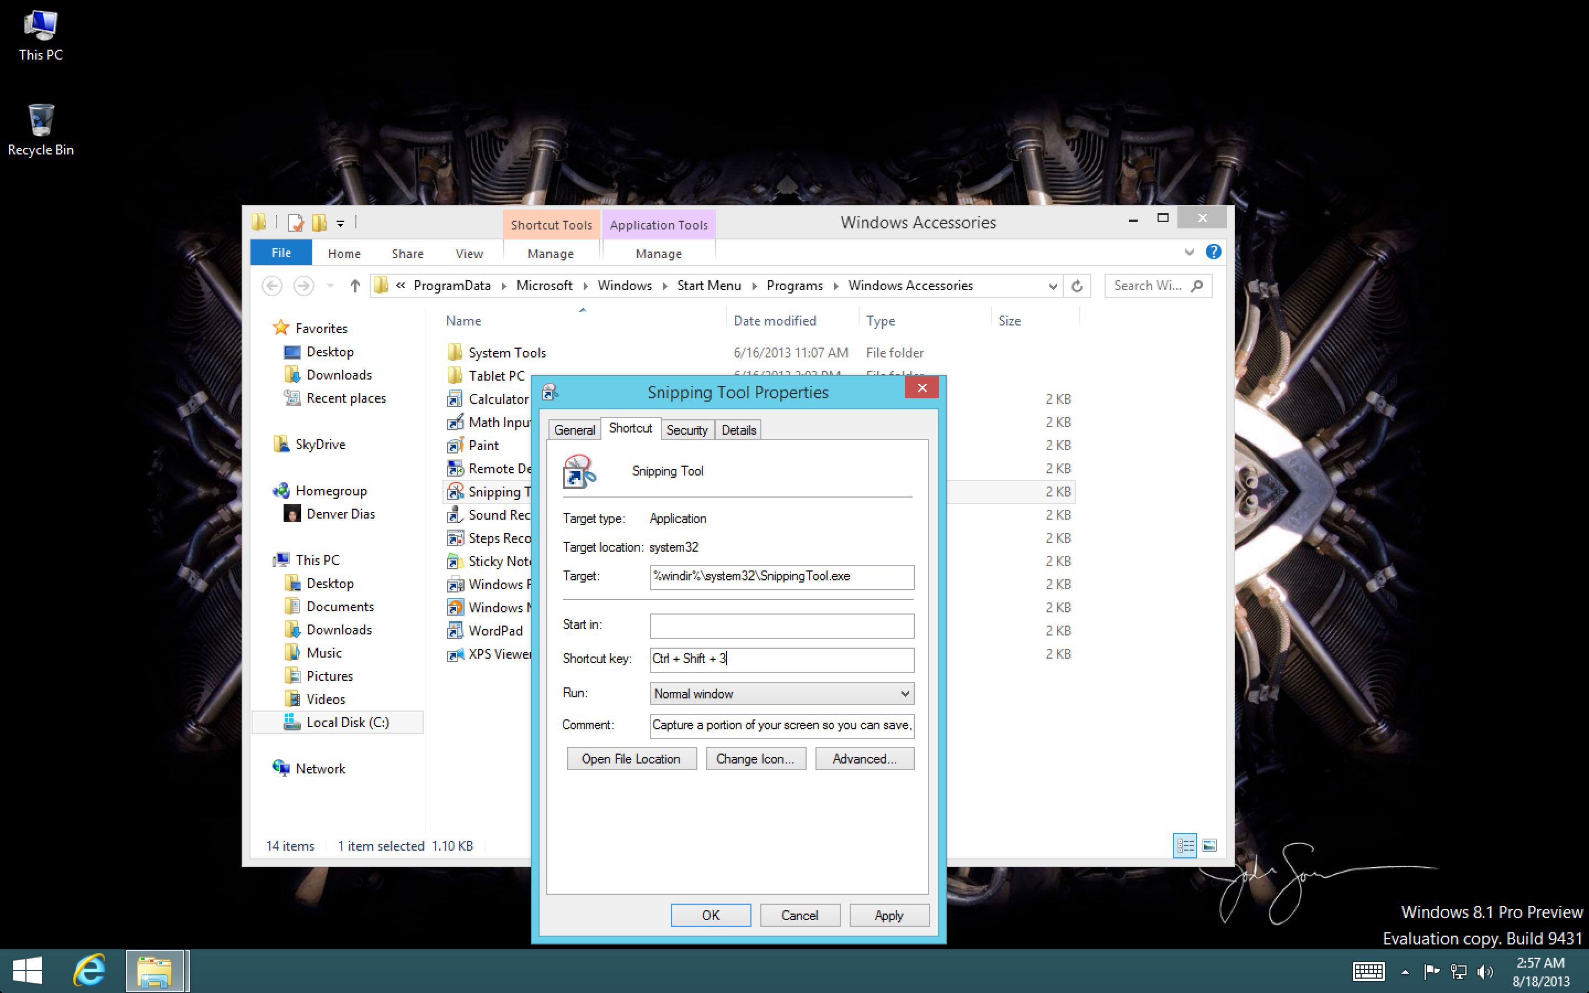
Task: Select Recent places in Favorites
Action: tap(334, 398)
